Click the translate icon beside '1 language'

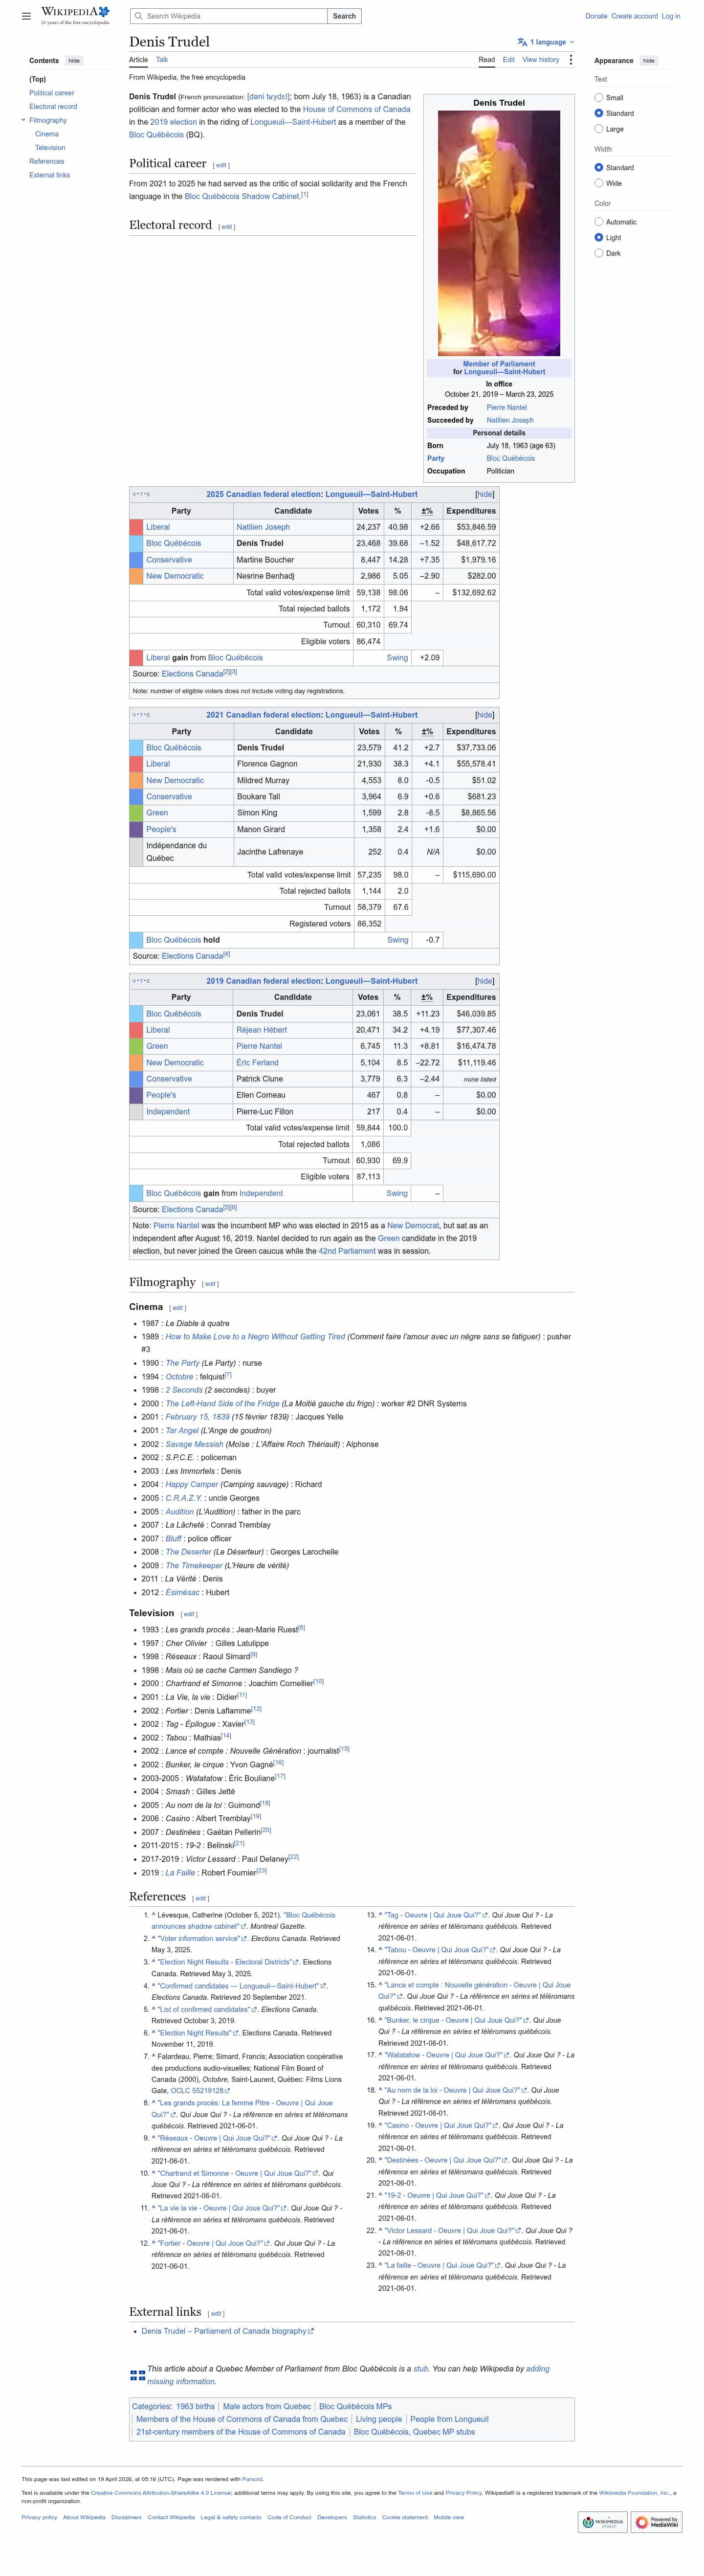pos(522,42)
